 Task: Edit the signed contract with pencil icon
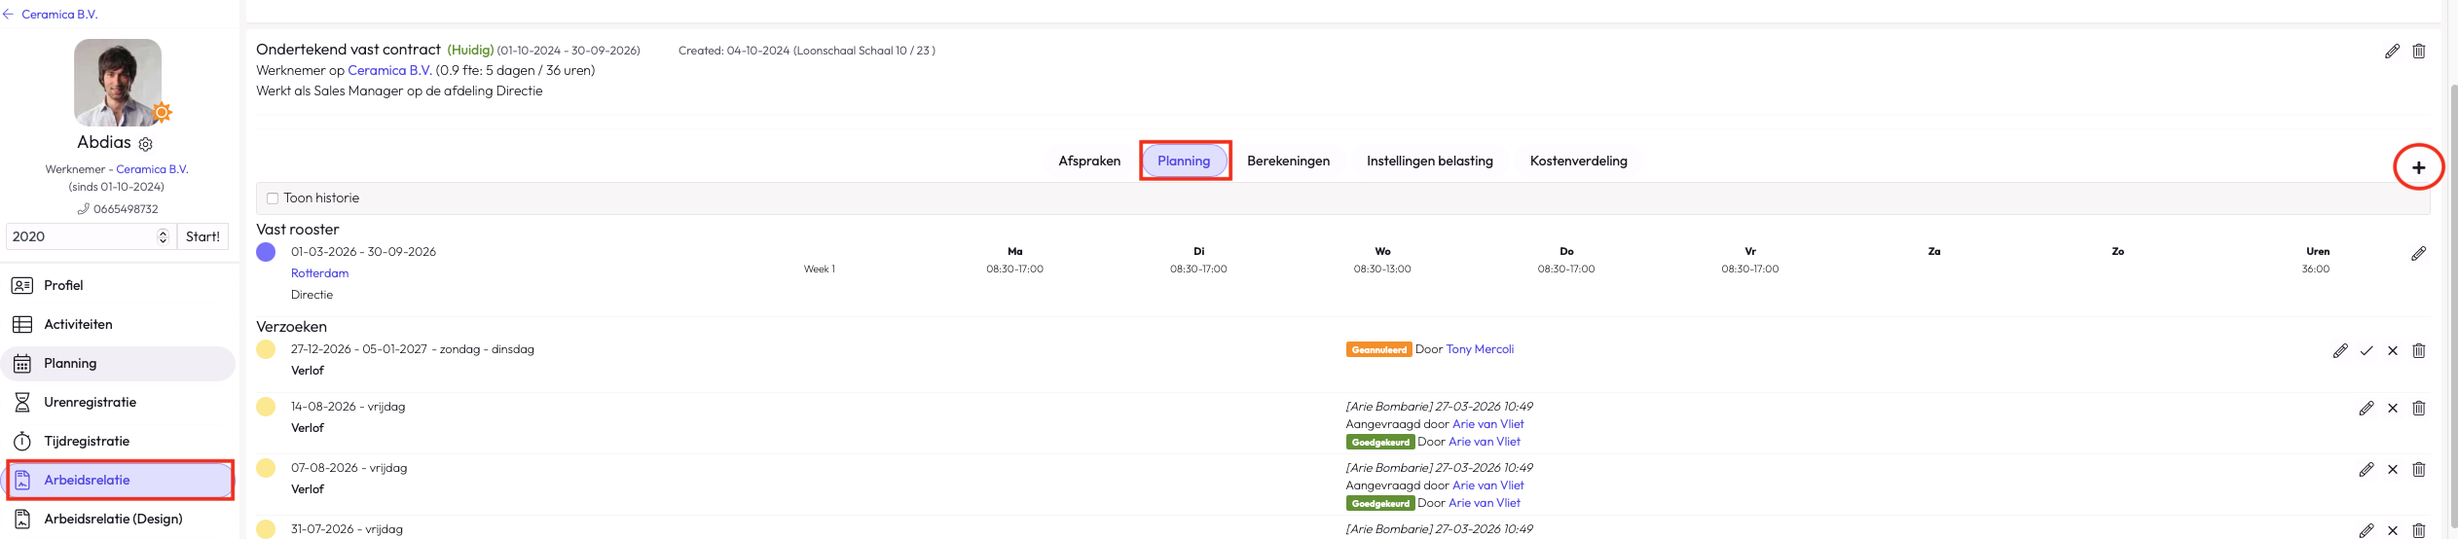coord(2392,52)
